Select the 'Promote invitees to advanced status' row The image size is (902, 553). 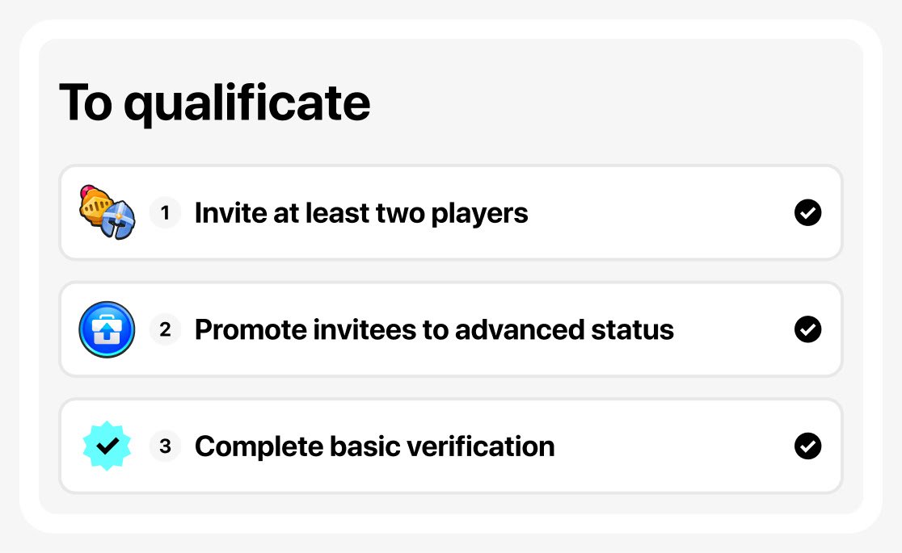tap(434, 329)
